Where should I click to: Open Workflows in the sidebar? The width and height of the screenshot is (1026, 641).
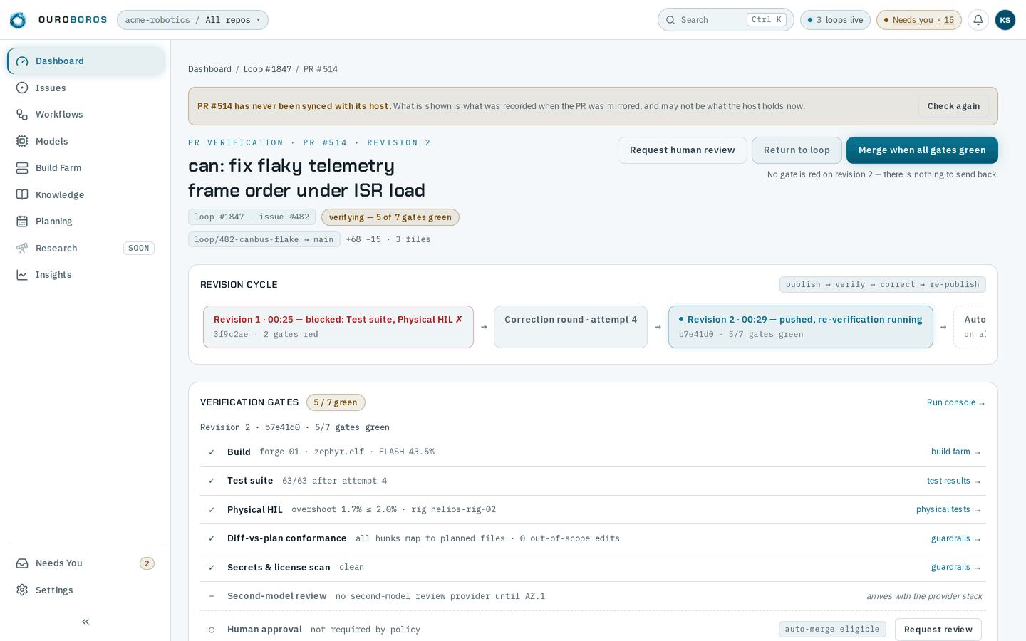pyautogui.click(x=85, y=115)
